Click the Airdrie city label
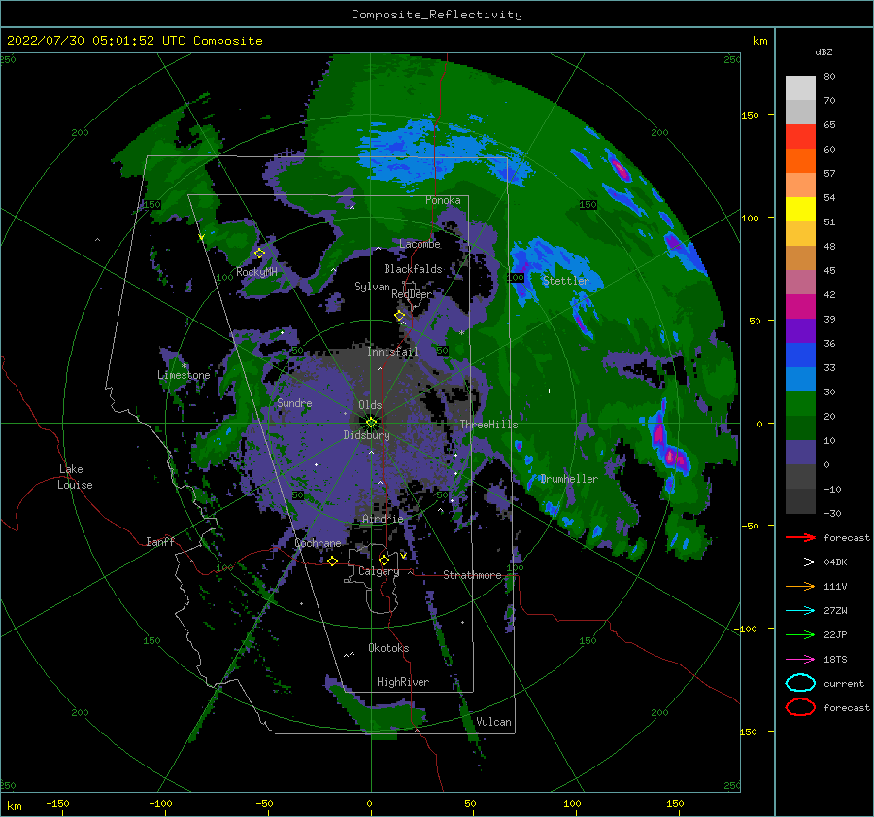 tap(383, 519)
